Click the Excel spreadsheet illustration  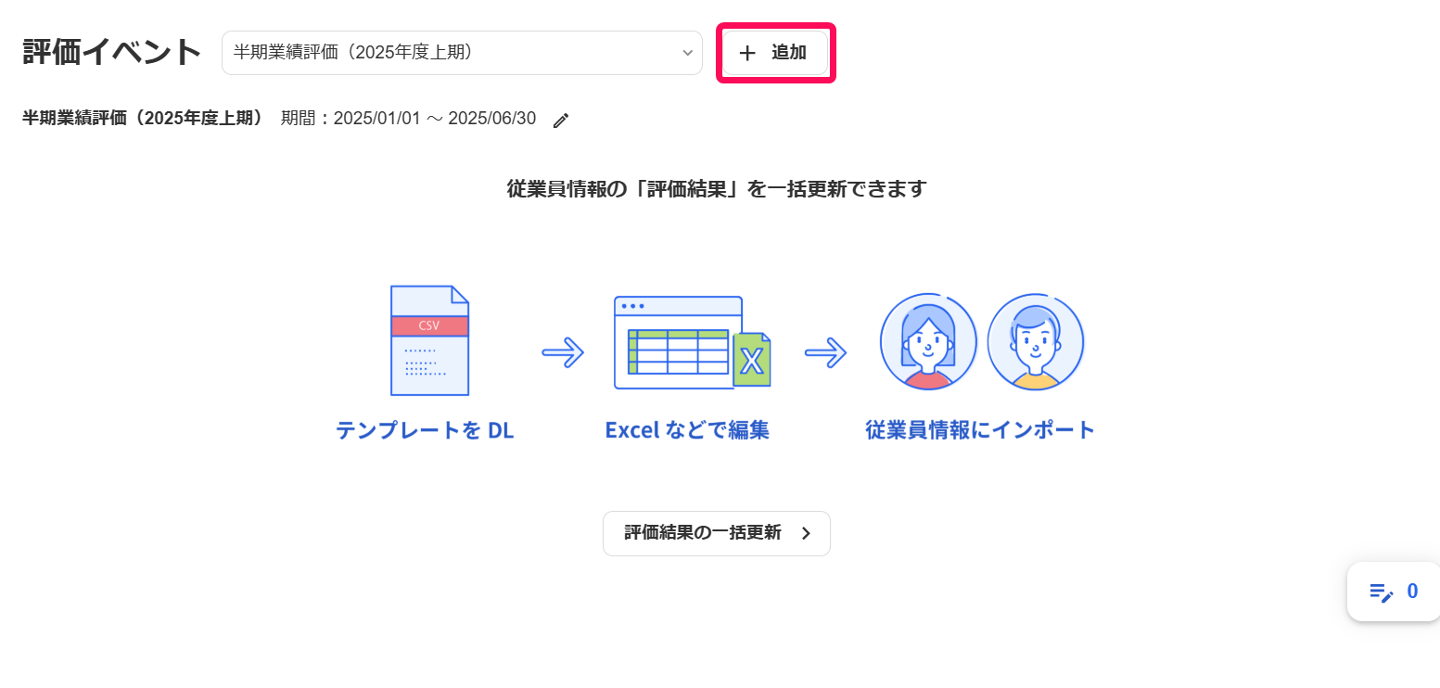[x=692, y=342]
